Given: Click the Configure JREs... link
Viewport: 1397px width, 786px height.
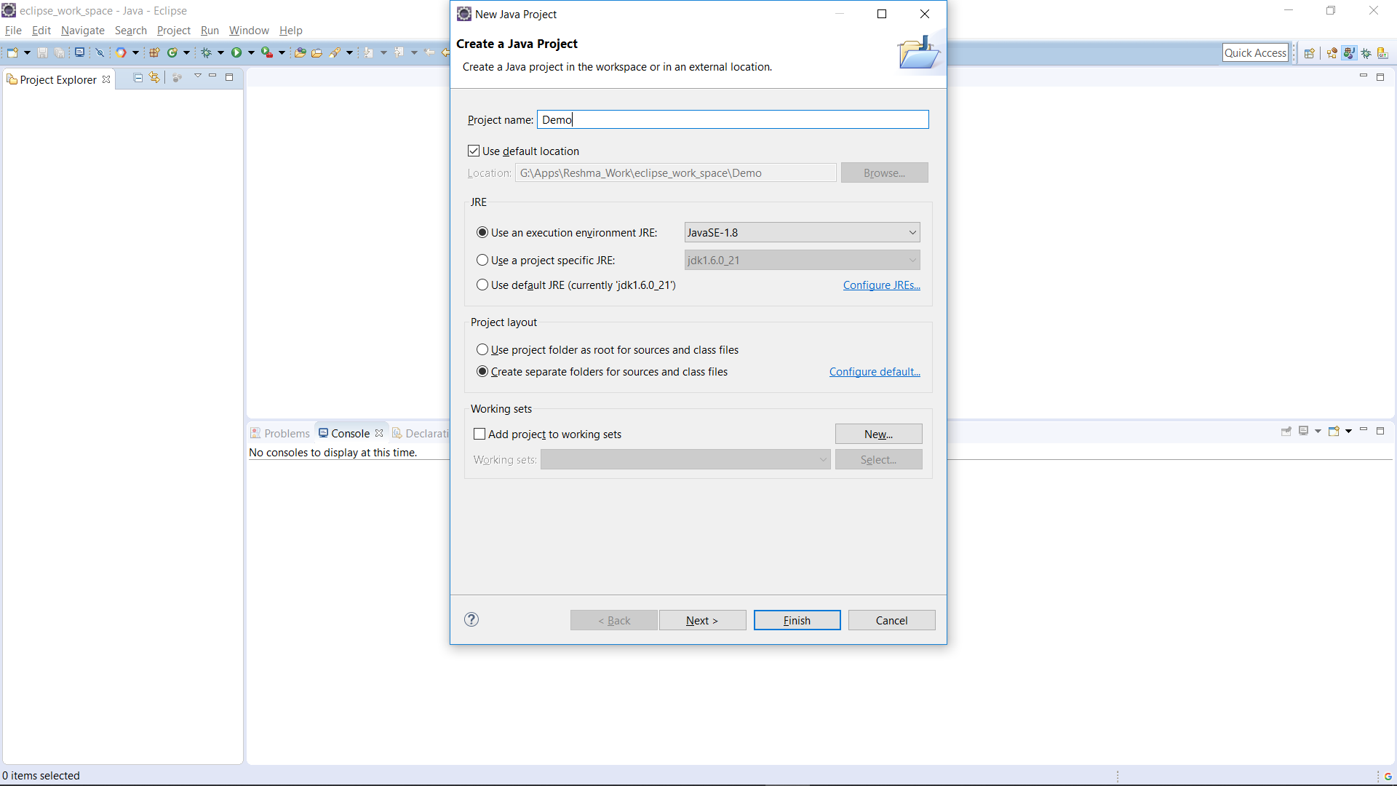Looking at the screenshot, I should (x=881, y=285).
